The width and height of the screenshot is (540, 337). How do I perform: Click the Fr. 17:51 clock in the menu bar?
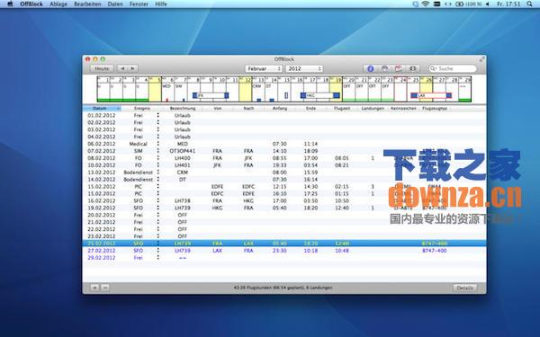click(x=508, y=4)
